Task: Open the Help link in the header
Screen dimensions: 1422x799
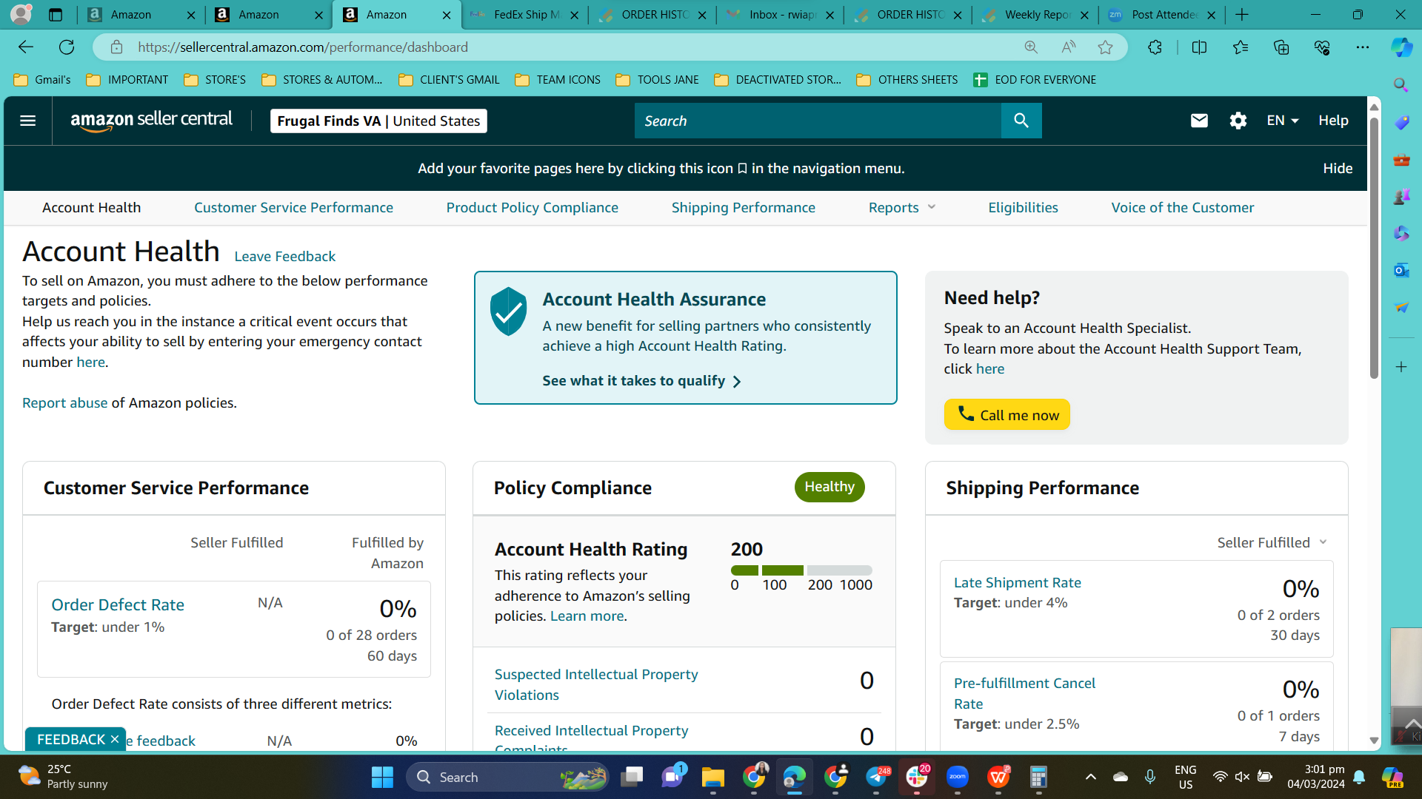Action: tap(1333, 121)
